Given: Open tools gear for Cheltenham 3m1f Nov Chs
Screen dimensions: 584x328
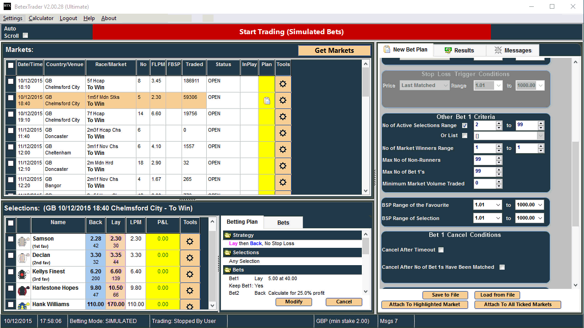Looking at the screenshot, I should [x=282, y=150].
